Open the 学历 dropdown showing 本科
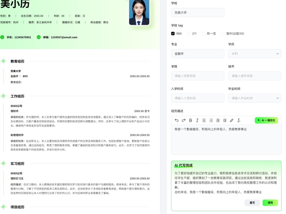286x214 pixels. coord(255,54)
